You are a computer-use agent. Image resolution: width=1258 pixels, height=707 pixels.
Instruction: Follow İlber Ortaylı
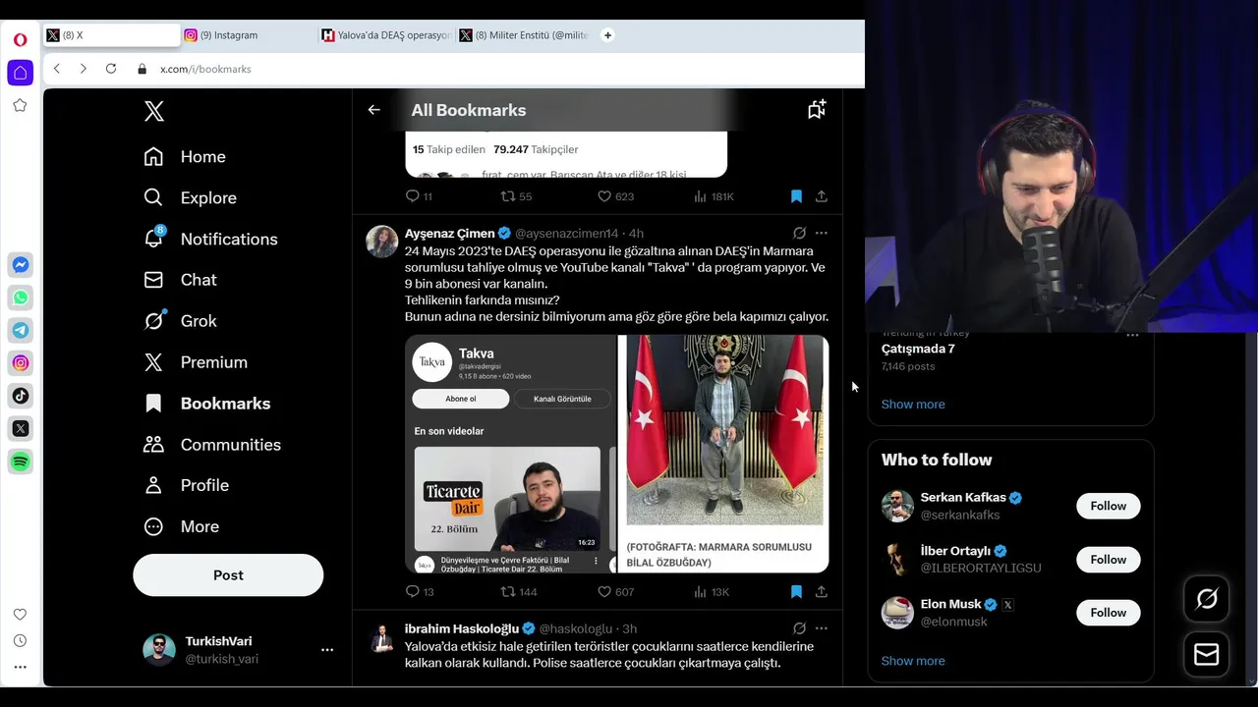(x=1108, y=560)
